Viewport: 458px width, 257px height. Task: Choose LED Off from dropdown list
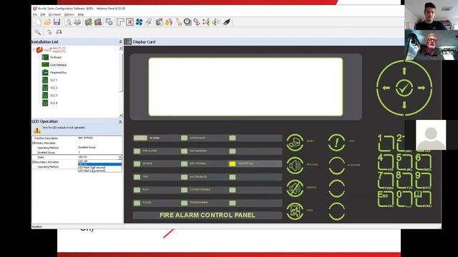pyautogui.click(x=99, y=161)
